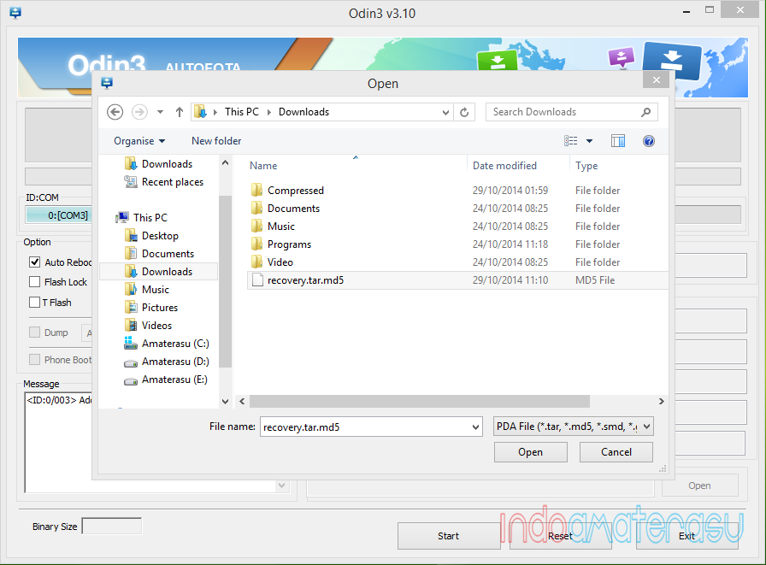Click Phone Bootloader checkbox in Odin3

click(35, 360)
